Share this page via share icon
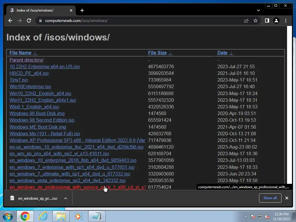Screen dimensions: 296x222 coord(246,21)
